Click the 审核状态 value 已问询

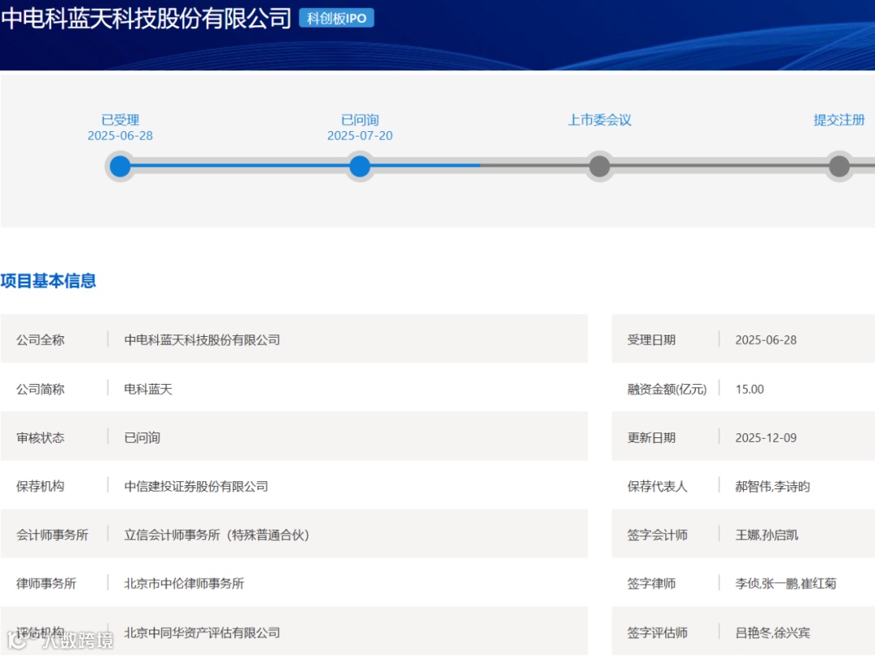[142, 437]
